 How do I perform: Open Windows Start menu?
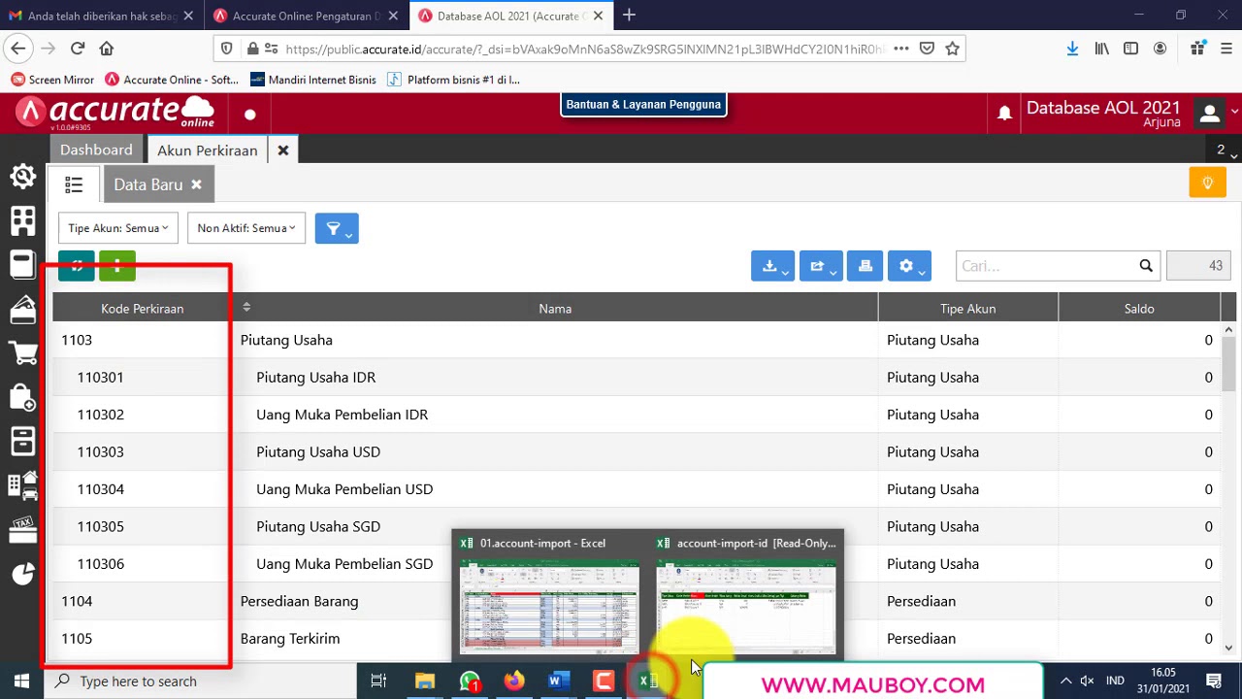click(21, 681)
